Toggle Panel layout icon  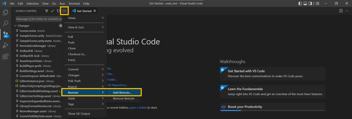305,4
